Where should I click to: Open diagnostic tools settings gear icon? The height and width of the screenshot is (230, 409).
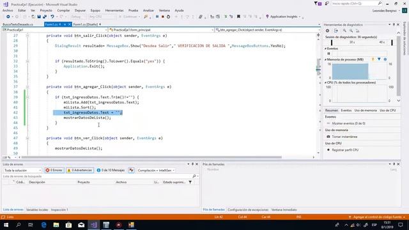[x=328, y=31]
